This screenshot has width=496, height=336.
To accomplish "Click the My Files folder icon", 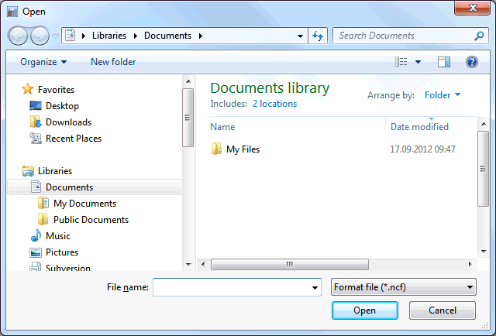I will pyautogui.click(x=216, y=149).
